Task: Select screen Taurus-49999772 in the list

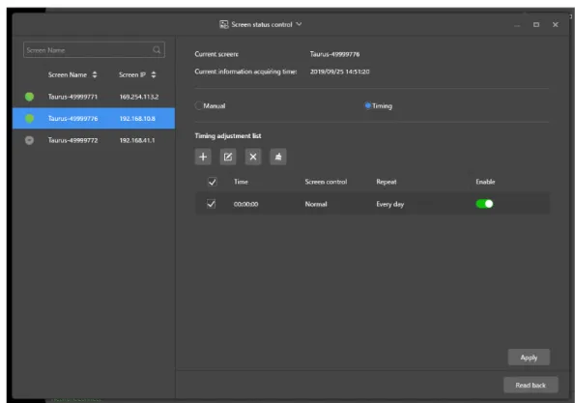Action: pos(94,140)
